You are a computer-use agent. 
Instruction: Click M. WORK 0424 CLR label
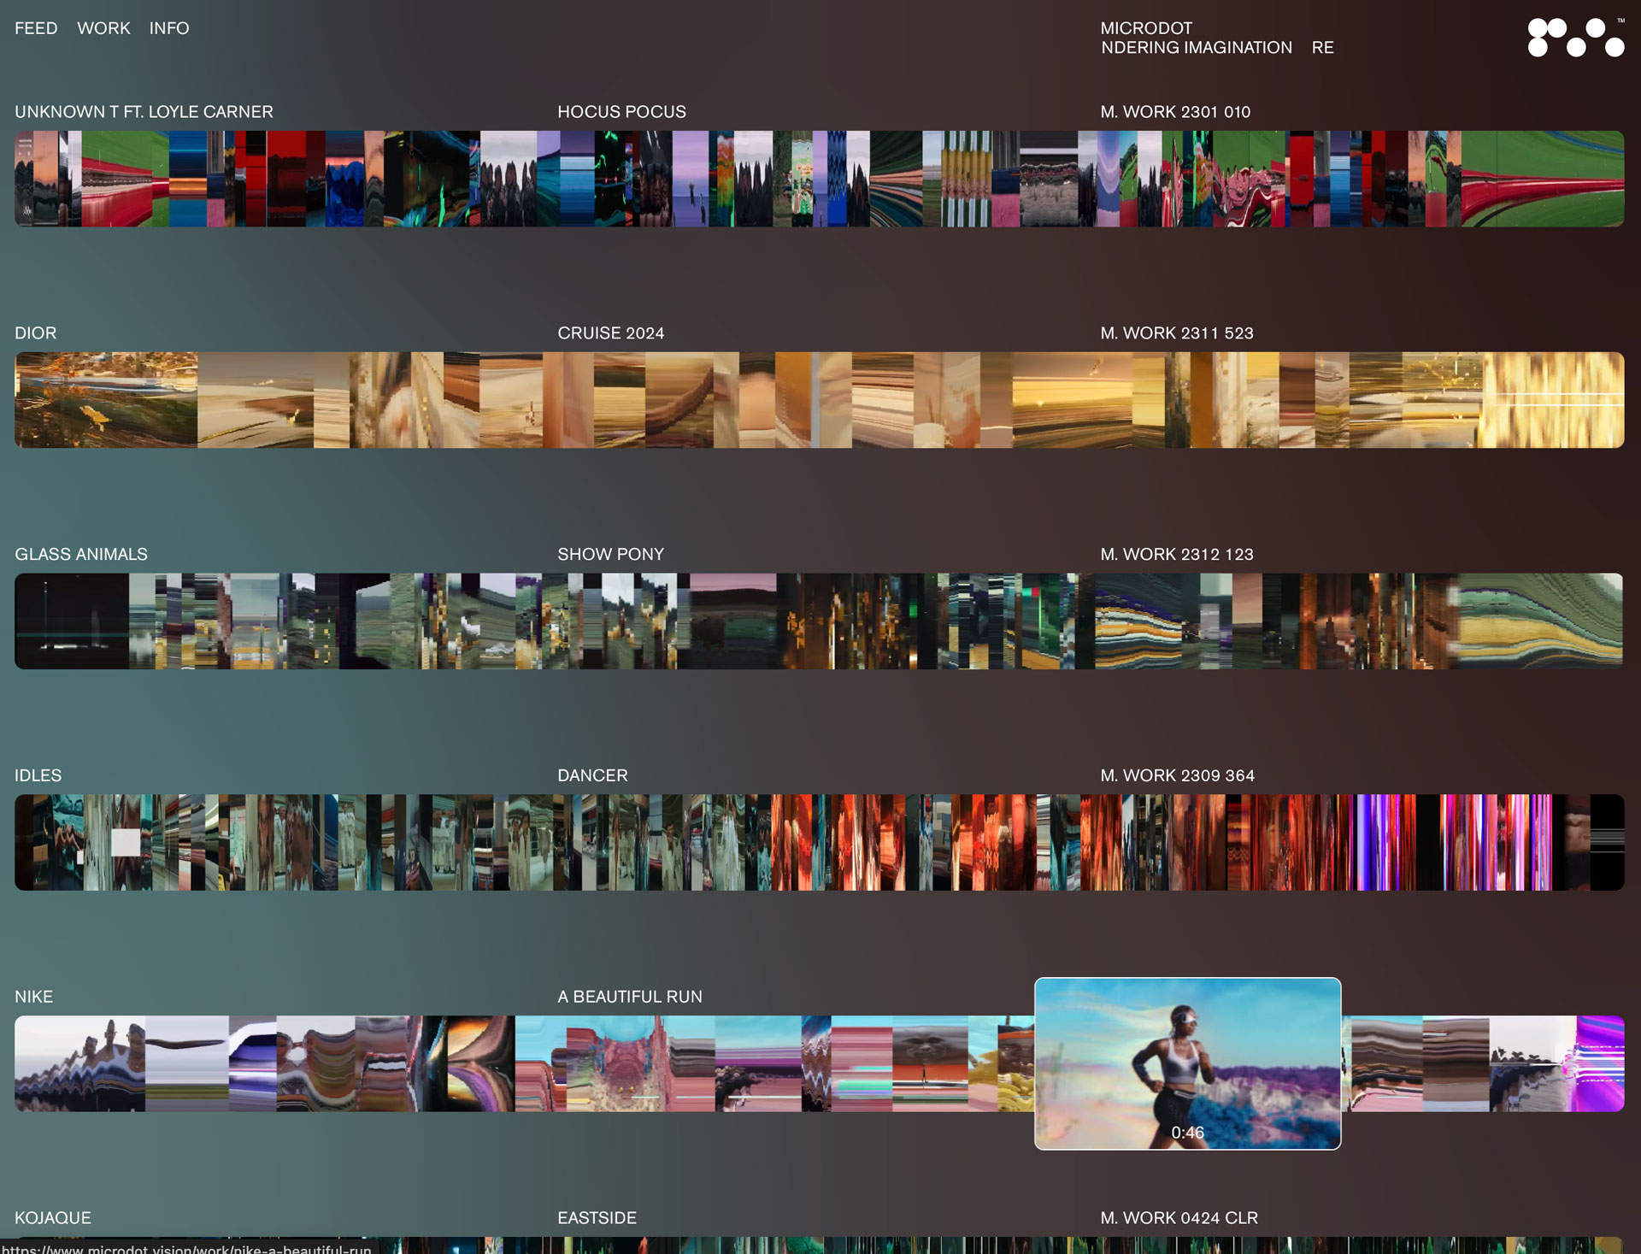tap(1179, 1218)
